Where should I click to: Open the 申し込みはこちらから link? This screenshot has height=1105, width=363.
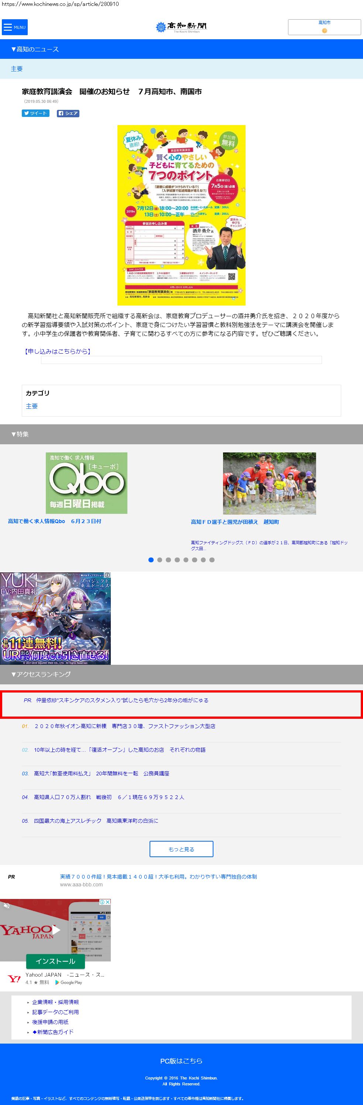57,351
